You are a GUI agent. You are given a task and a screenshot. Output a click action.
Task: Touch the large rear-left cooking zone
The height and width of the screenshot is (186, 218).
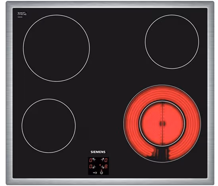pos(56,48)
